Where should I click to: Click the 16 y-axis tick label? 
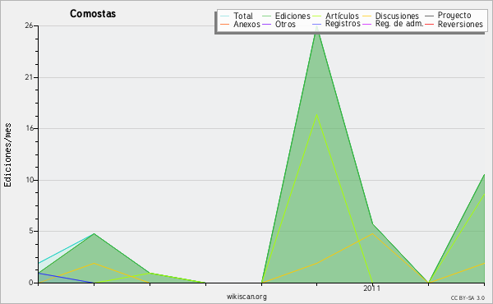29,128
